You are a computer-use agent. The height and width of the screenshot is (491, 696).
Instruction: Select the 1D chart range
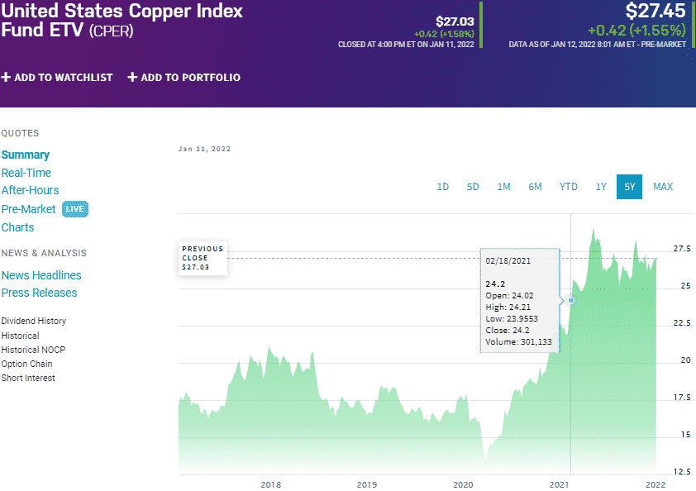coord(443,187)
